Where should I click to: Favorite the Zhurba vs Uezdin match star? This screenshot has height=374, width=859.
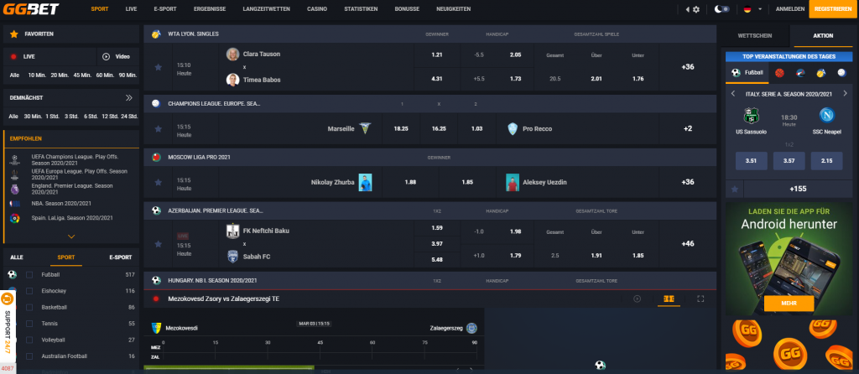coord(159,182)
